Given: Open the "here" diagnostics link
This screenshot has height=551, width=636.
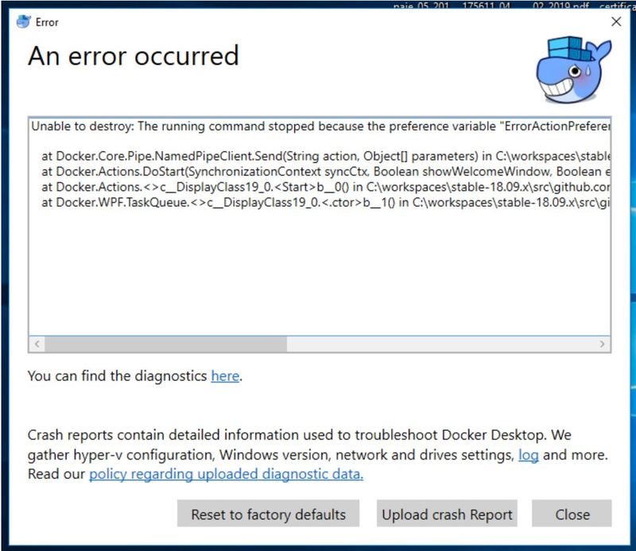Looking at the screenshot, I should 225,376.
